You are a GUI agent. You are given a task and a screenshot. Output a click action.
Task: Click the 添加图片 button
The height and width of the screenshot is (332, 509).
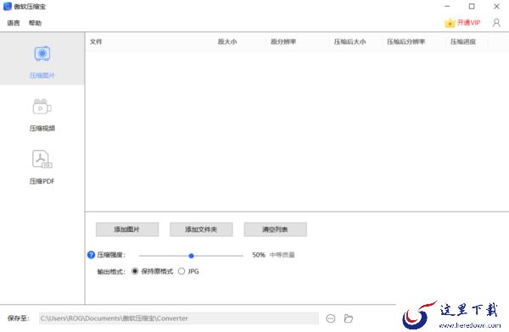[x=127, y=230]
